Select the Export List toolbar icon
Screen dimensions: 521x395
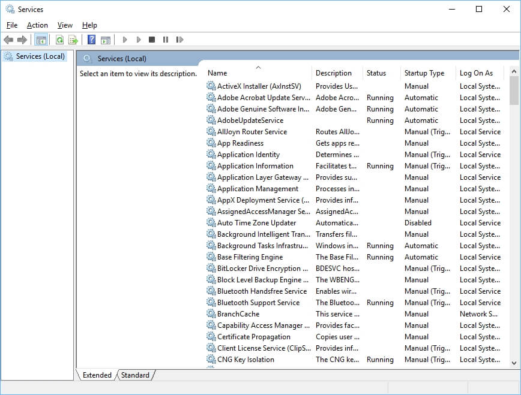pyautogui.click(x=73, y=40)
